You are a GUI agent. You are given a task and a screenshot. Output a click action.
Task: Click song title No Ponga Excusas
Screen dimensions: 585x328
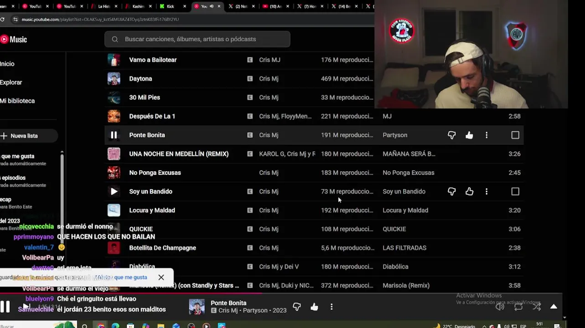pos(155,173)
